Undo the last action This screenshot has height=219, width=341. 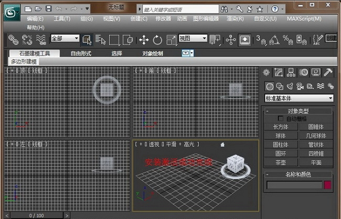tap(59, 9)
